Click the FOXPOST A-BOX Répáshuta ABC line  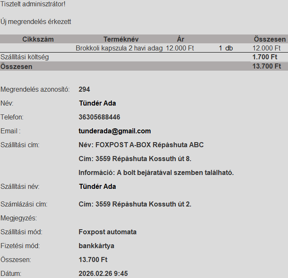click(x=141, y=145)
